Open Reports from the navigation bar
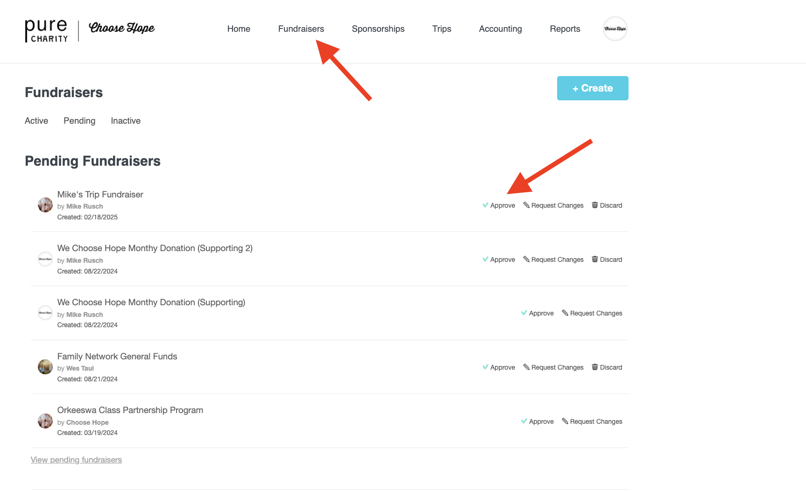Screen dimensions: 806x491 pyautogui.click(x=565, y=29)
